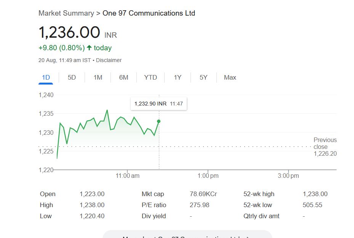The width and height of the screenshot is (354, 238).
Task: Switch to the 5D chart range
Action: 72,78
